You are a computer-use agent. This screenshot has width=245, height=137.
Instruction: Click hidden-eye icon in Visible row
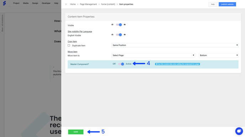(x=112, y=24)
